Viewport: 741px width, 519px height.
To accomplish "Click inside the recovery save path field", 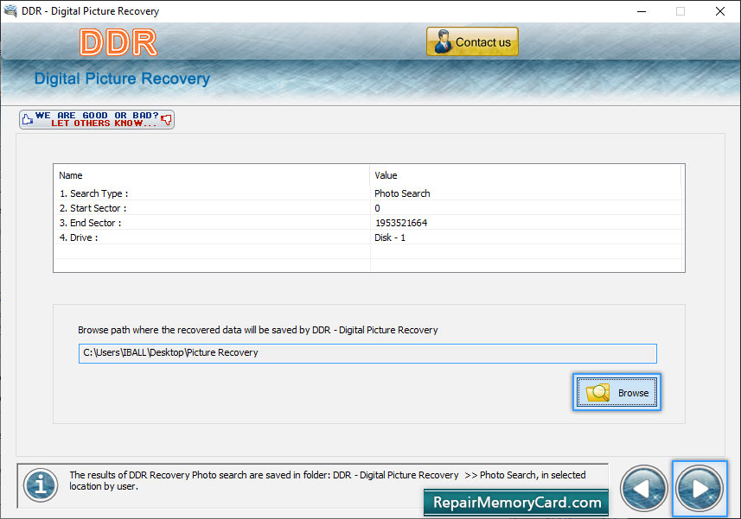I will [x=367, y=353].
